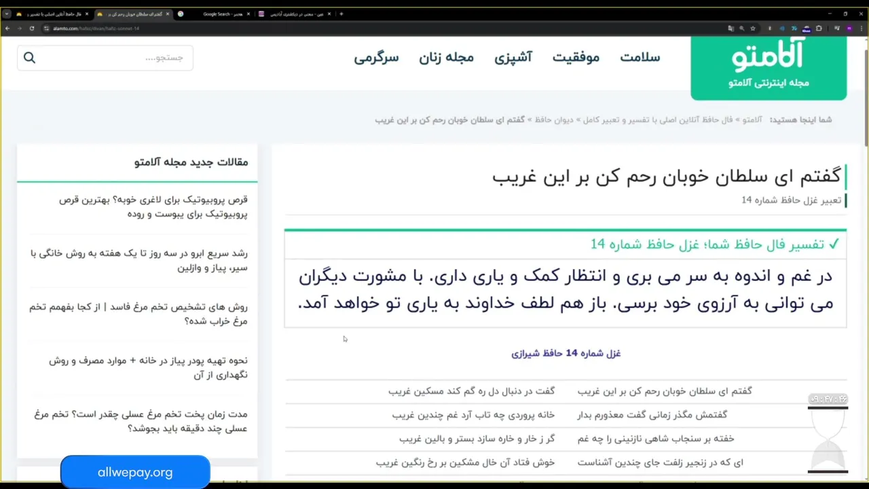Open the extensions puzzle icon

(819, 29)
